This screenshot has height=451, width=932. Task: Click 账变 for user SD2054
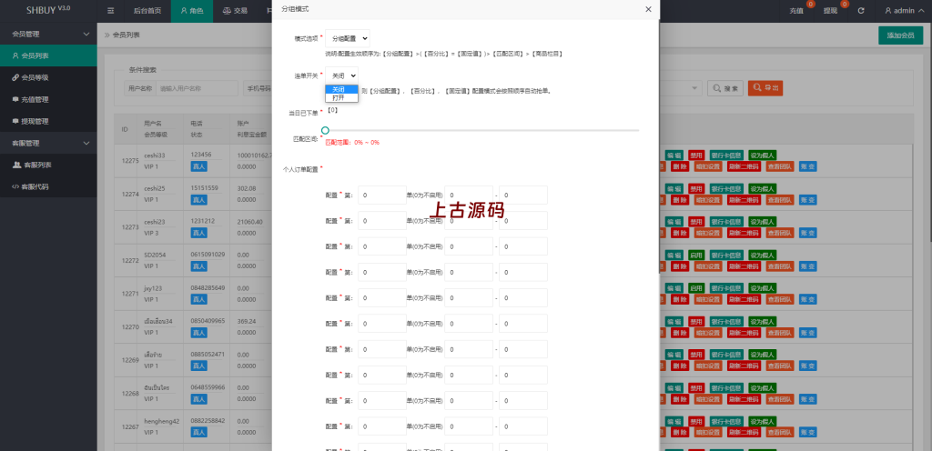(x=808, y=266)
